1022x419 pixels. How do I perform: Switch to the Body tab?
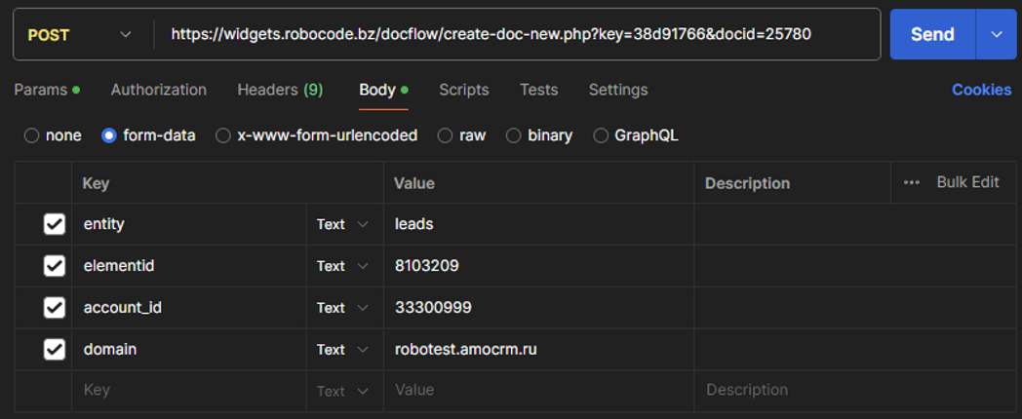[x=383, y=90]
